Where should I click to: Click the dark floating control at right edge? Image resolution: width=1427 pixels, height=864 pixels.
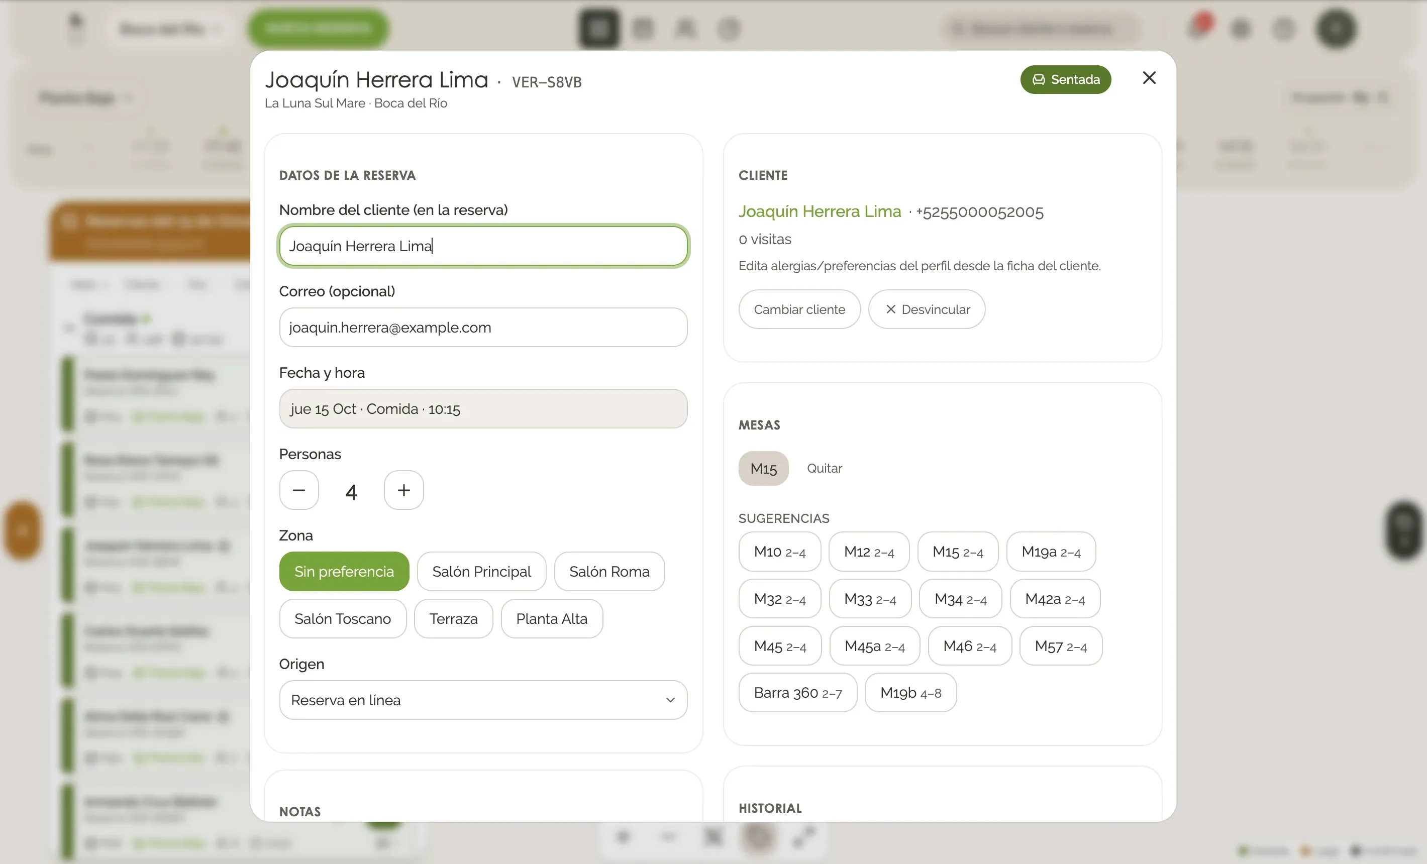1404,530
